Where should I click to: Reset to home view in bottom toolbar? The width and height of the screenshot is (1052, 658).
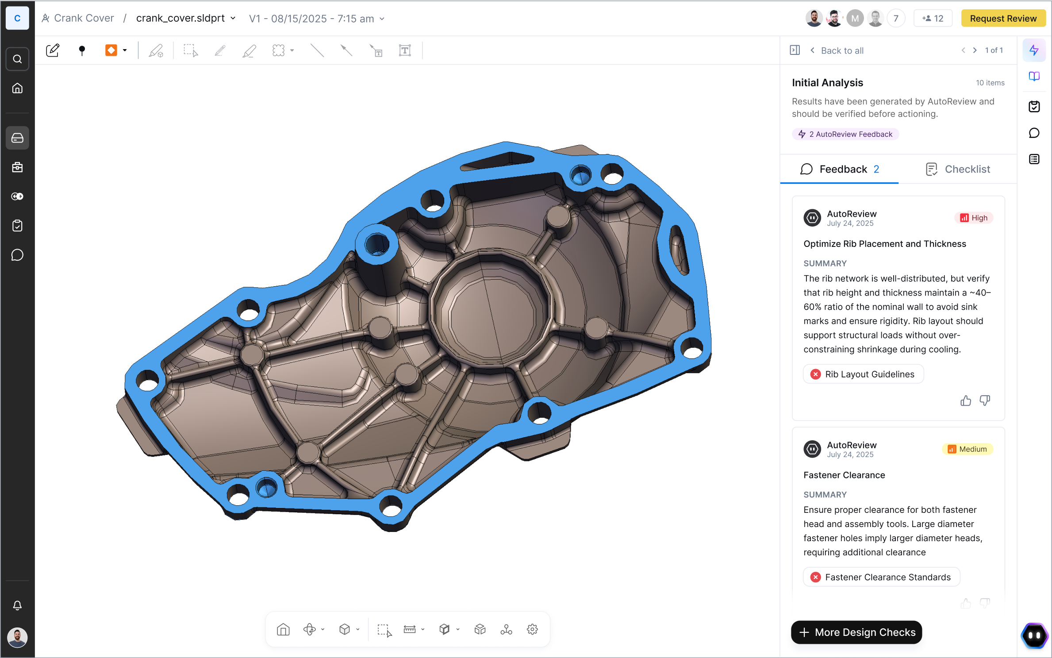(x=283, y=629)
